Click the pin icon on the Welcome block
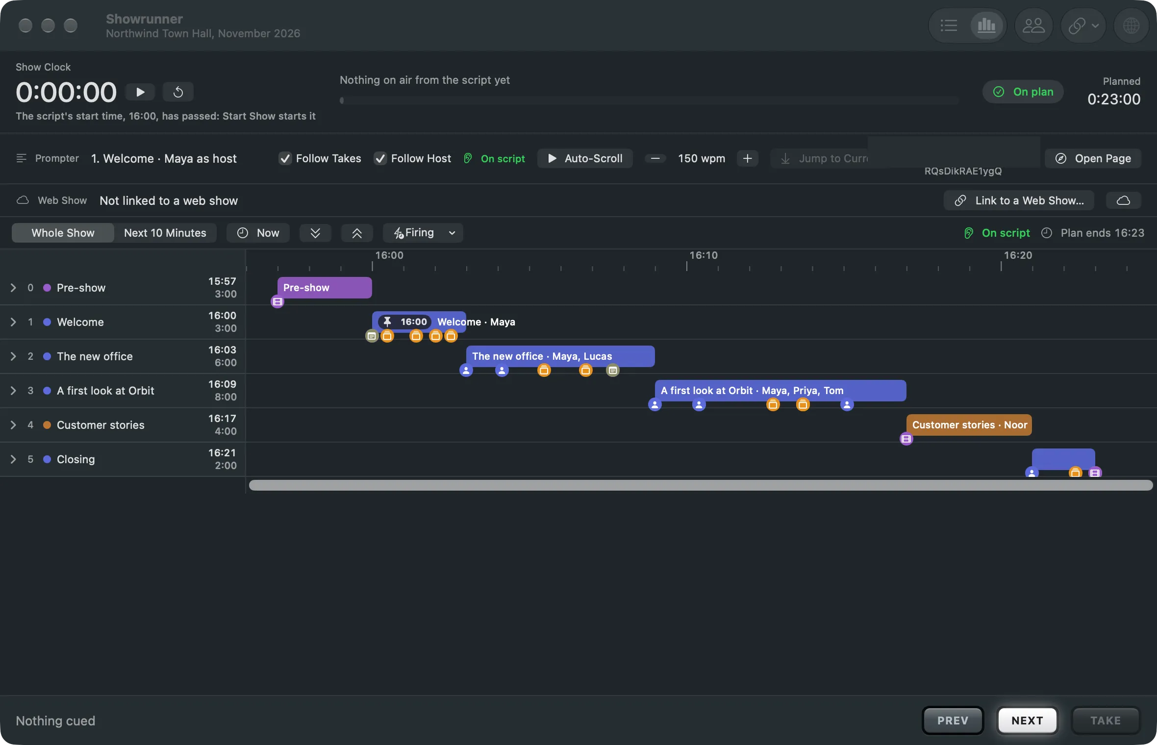 (387, 322)
